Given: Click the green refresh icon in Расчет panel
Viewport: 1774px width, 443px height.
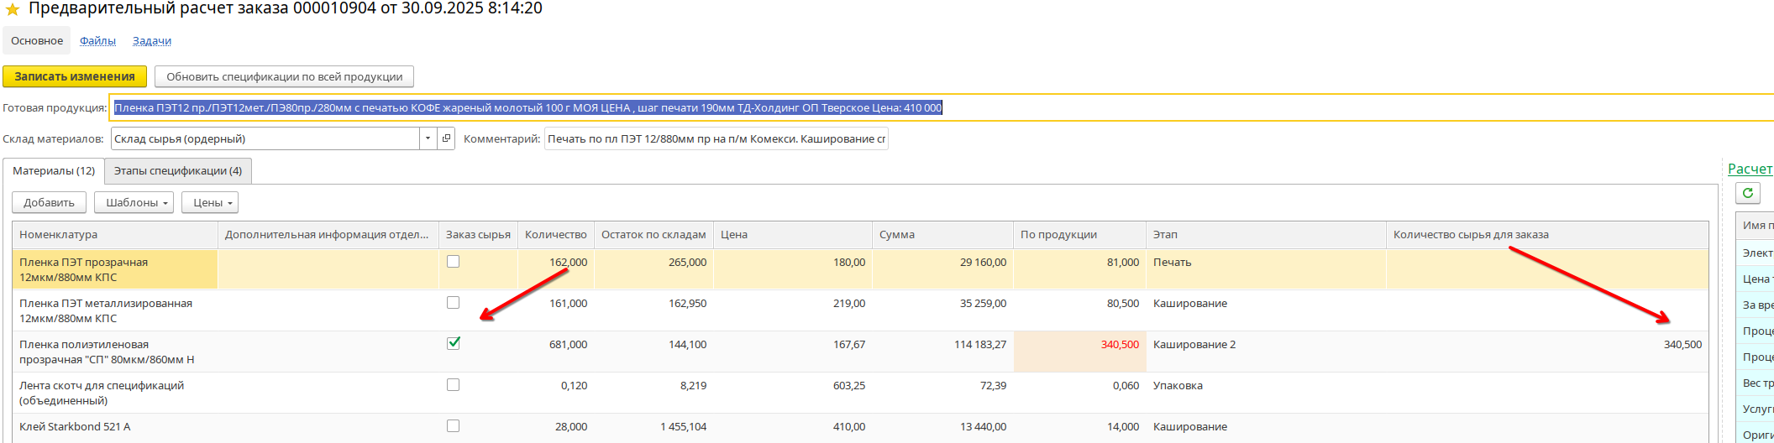Looking at the screenshot, I should tap(1748, 193).
